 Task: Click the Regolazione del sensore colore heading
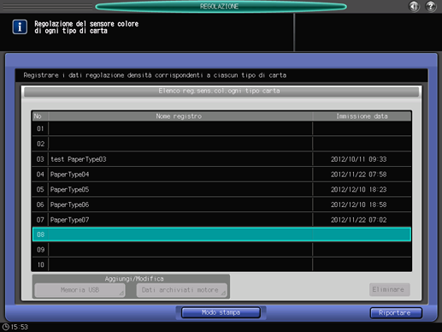point(86,27)
